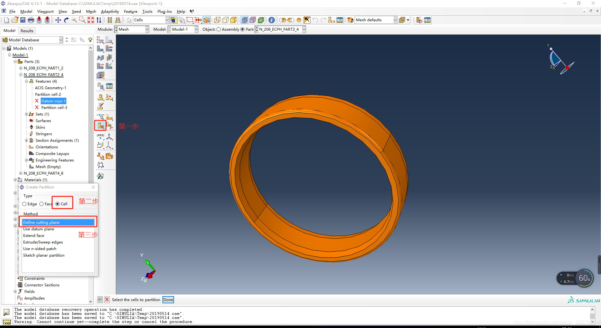The width and height of the screenshot is (601, 328).
Task: Save the model database via toolbar
Action: click(23, 20)
